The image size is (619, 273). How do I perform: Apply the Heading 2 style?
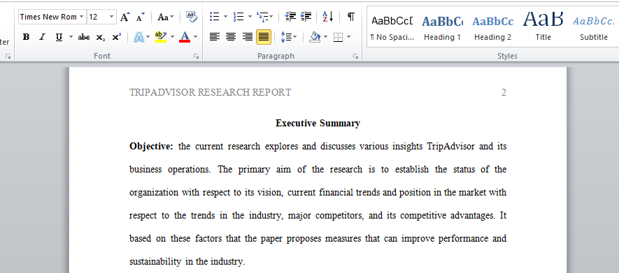click(x=492, y=27)
